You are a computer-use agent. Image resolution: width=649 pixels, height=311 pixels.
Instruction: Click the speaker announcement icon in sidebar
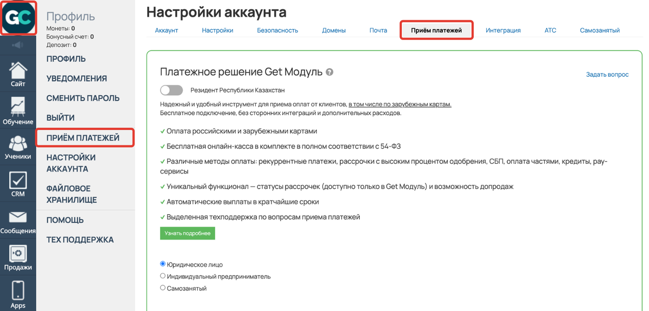tap(18, 45)
